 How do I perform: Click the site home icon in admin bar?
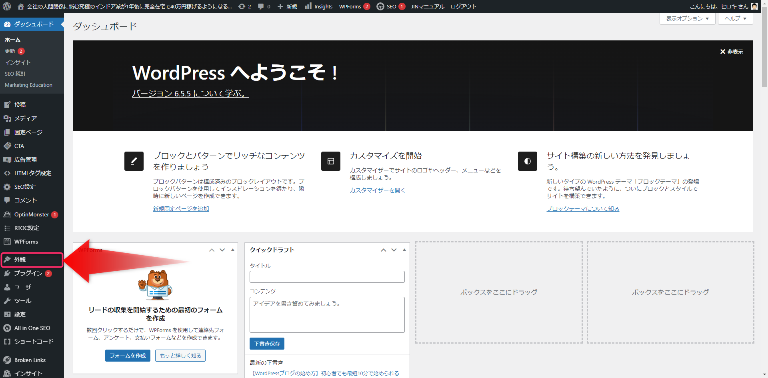coord(21,6)
